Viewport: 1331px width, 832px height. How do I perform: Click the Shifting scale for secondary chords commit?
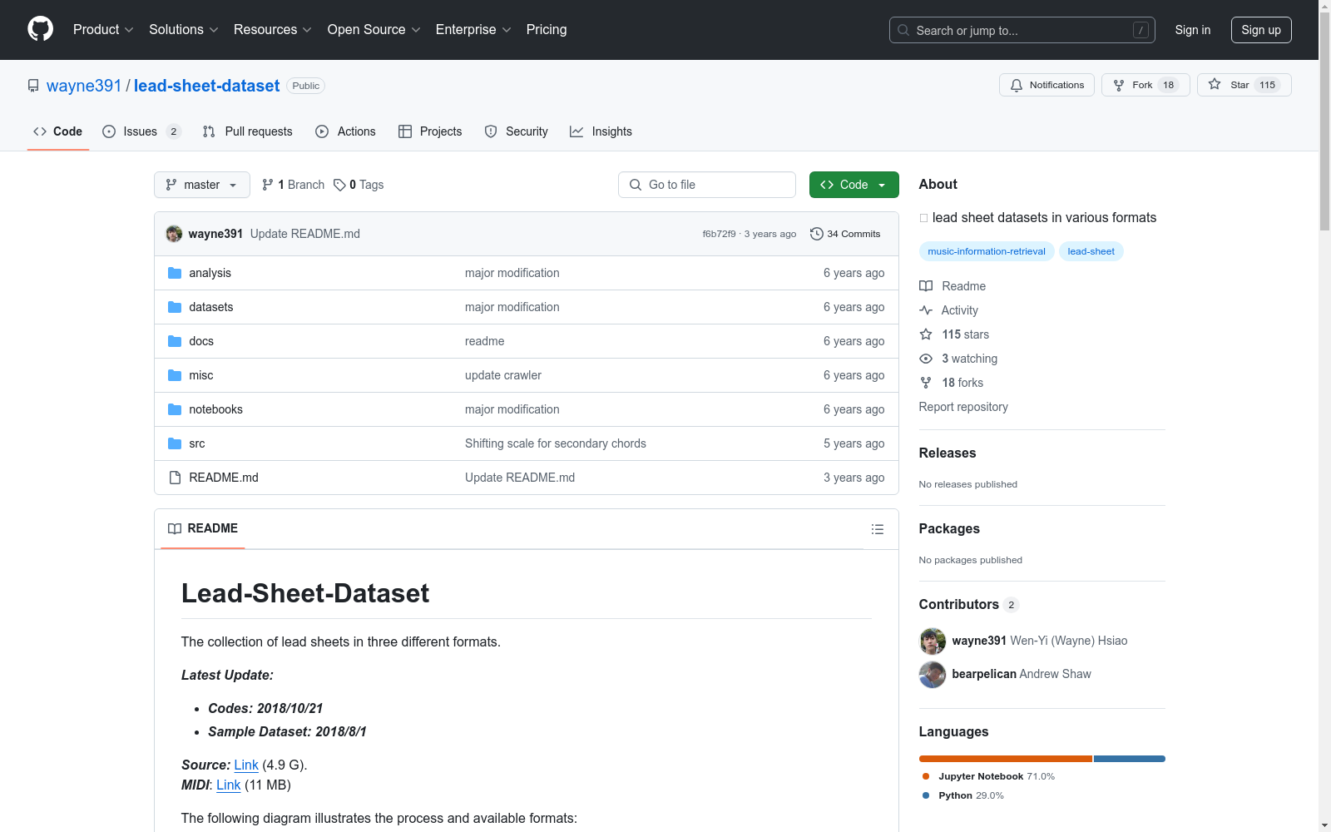556,443
